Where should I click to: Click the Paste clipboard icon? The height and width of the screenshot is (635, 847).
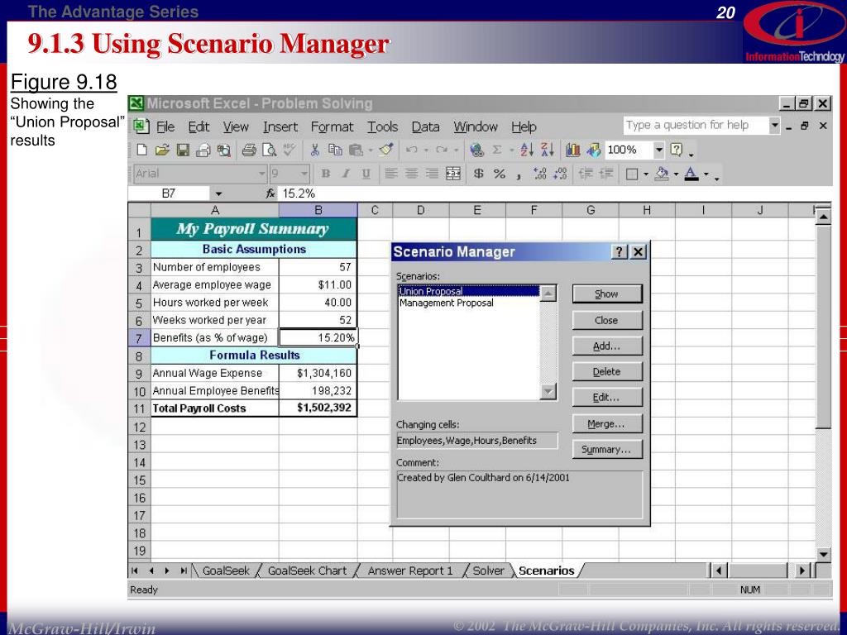click(356, 150)
